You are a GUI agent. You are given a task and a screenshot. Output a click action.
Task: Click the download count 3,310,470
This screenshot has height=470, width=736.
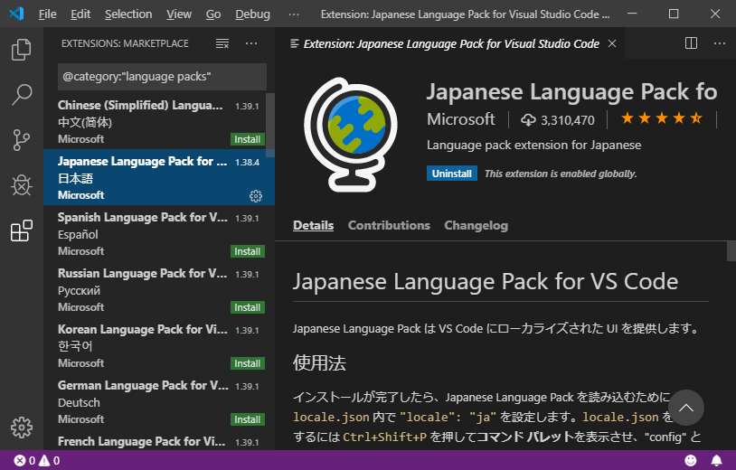point(558,120)
